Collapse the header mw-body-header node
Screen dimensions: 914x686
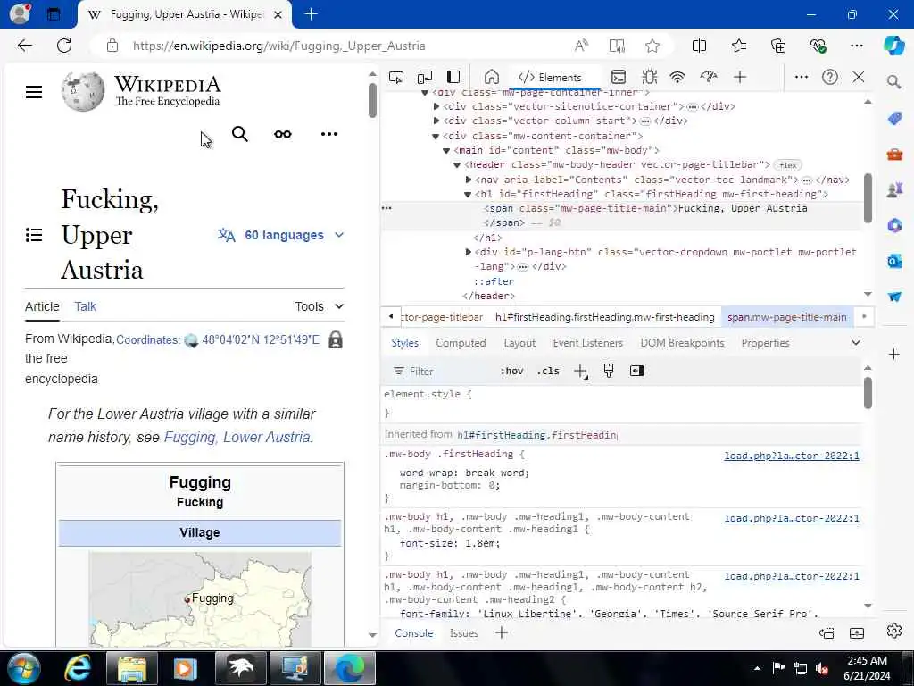457,165
